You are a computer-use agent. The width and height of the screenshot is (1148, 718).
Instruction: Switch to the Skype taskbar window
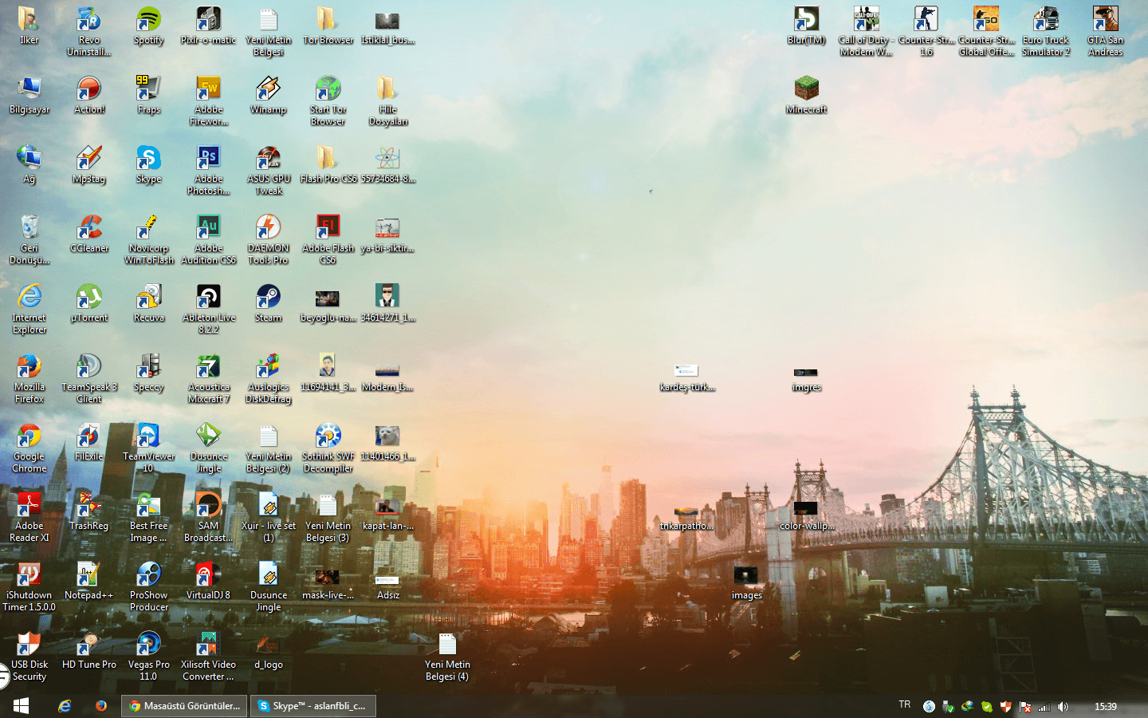tap(313, 706)
